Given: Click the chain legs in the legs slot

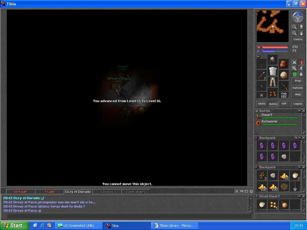Looking at the screenshot, I should 273,82.
